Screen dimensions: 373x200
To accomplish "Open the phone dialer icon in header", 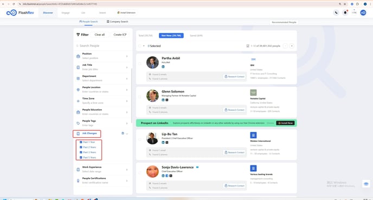I will [336, 12].
